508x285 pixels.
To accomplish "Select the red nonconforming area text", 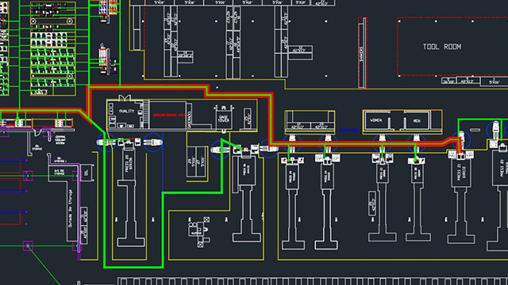I will [x=169, y=115].
